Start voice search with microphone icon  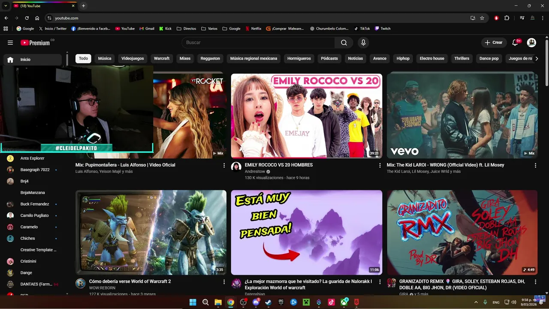coord(363,42)
